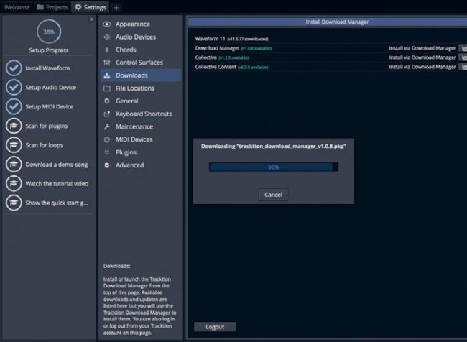Viewport: 467px width, 342px height.
Task: Switch to the Welcome tab
Action: click(17, 7)
